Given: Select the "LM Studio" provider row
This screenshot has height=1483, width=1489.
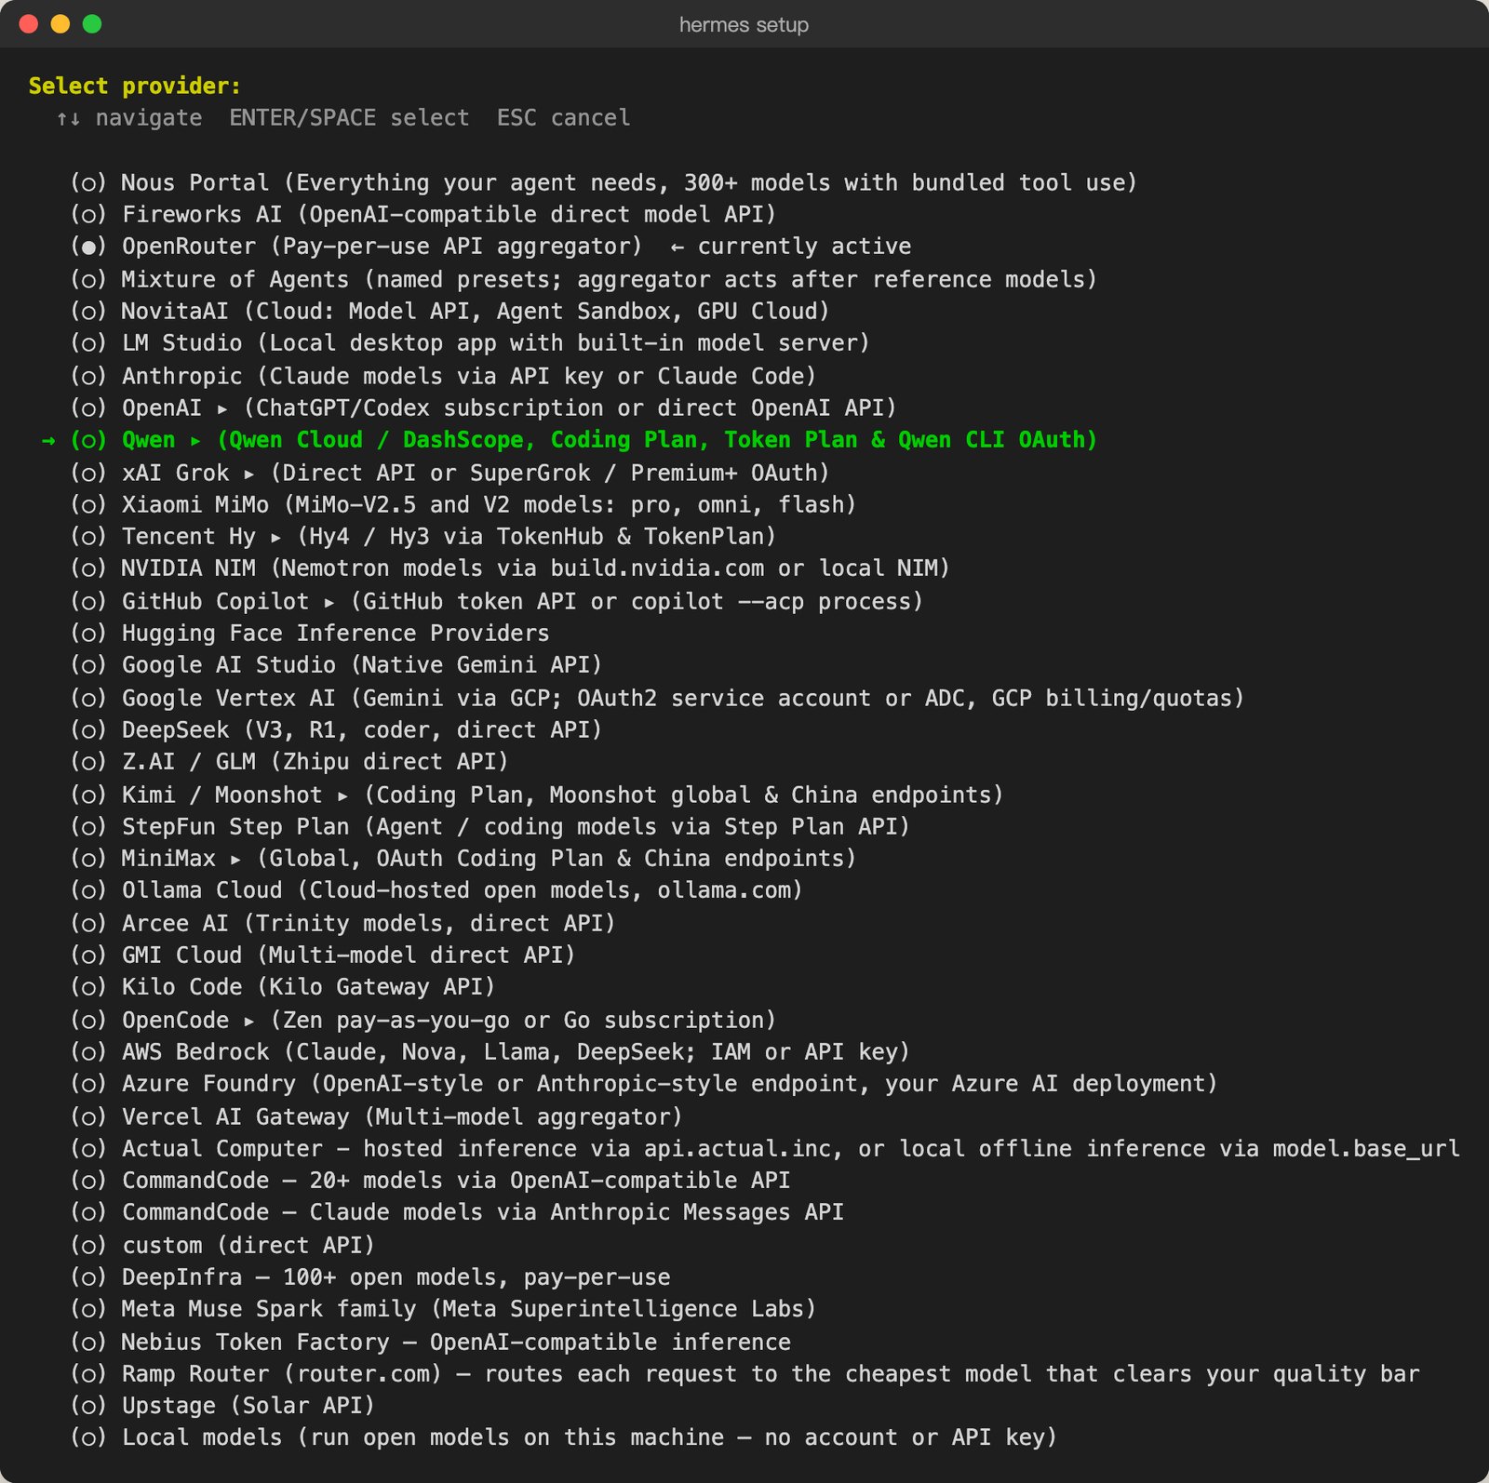Looking at the screenshot, I should tap(470, 342).
